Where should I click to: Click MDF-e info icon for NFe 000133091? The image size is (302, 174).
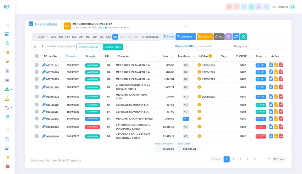(x=199, y=119)
